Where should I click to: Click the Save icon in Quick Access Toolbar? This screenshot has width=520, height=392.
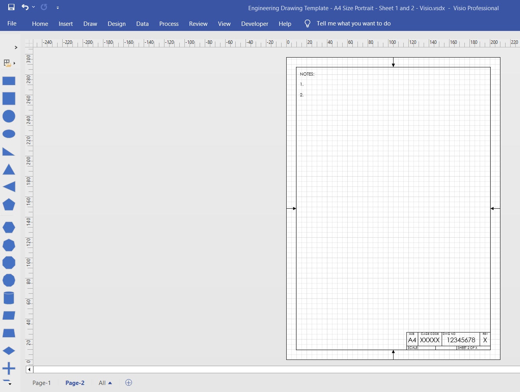[x=11, y=7]
